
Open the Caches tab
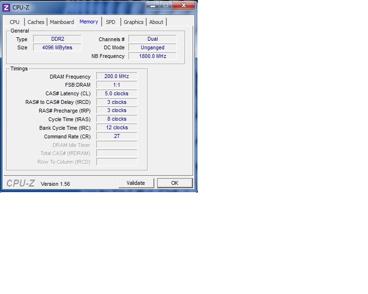pyautogui.click(x=36, y=22)
